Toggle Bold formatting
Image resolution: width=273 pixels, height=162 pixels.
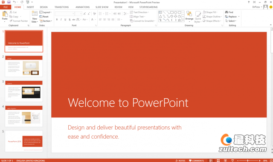pyautogui.click(x=57, y=20)
